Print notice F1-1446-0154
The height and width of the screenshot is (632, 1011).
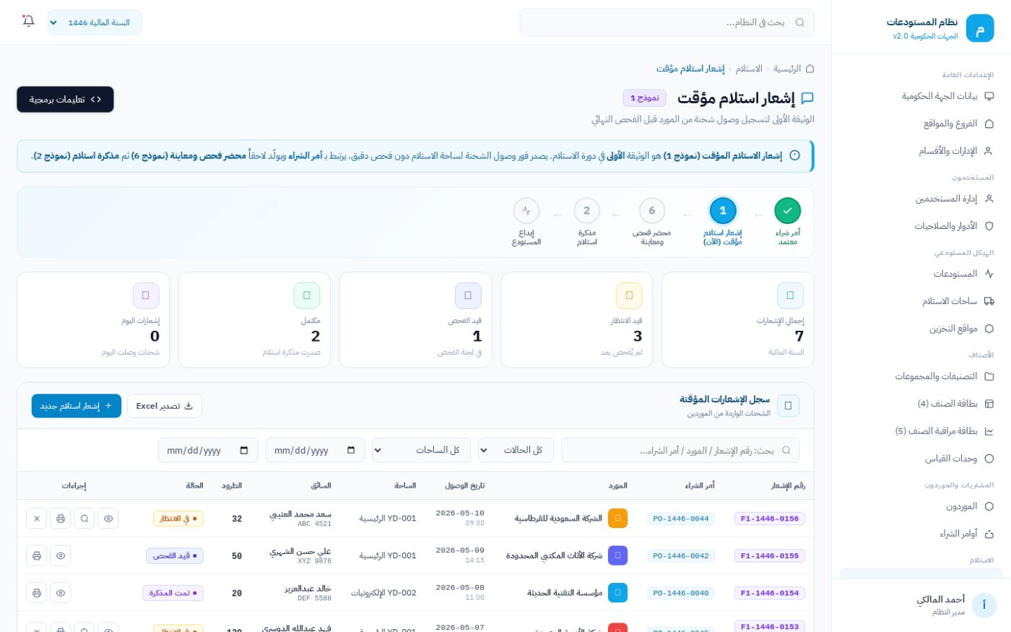pyautogui.click(x=37, y=594)
